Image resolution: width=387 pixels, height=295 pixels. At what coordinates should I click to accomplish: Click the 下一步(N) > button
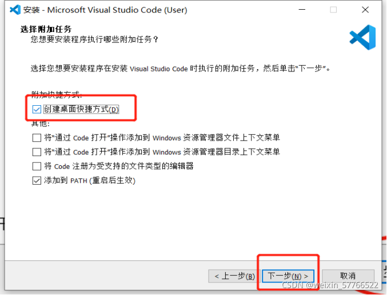[288, 276]
